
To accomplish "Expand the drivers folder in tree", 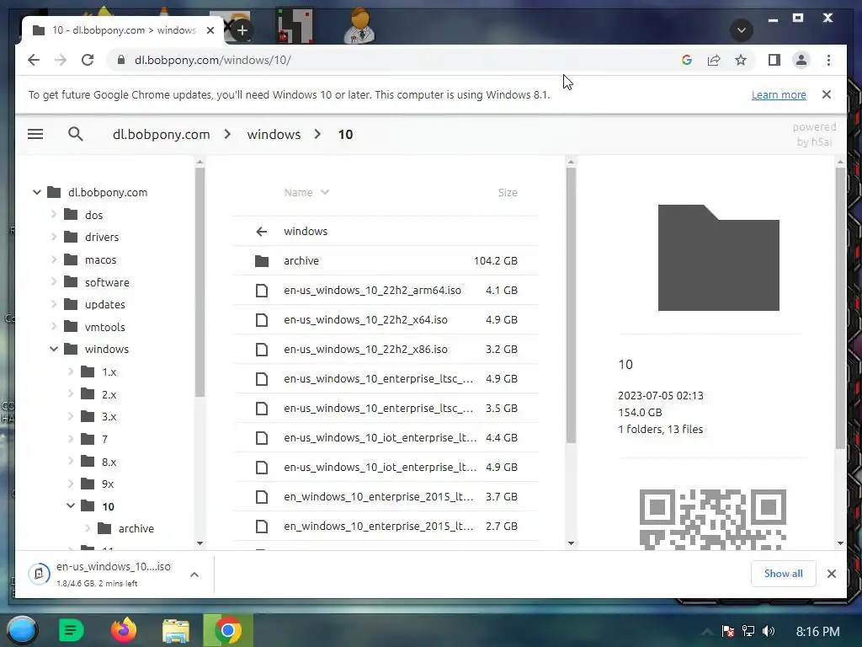I will (x=54, y=237).
